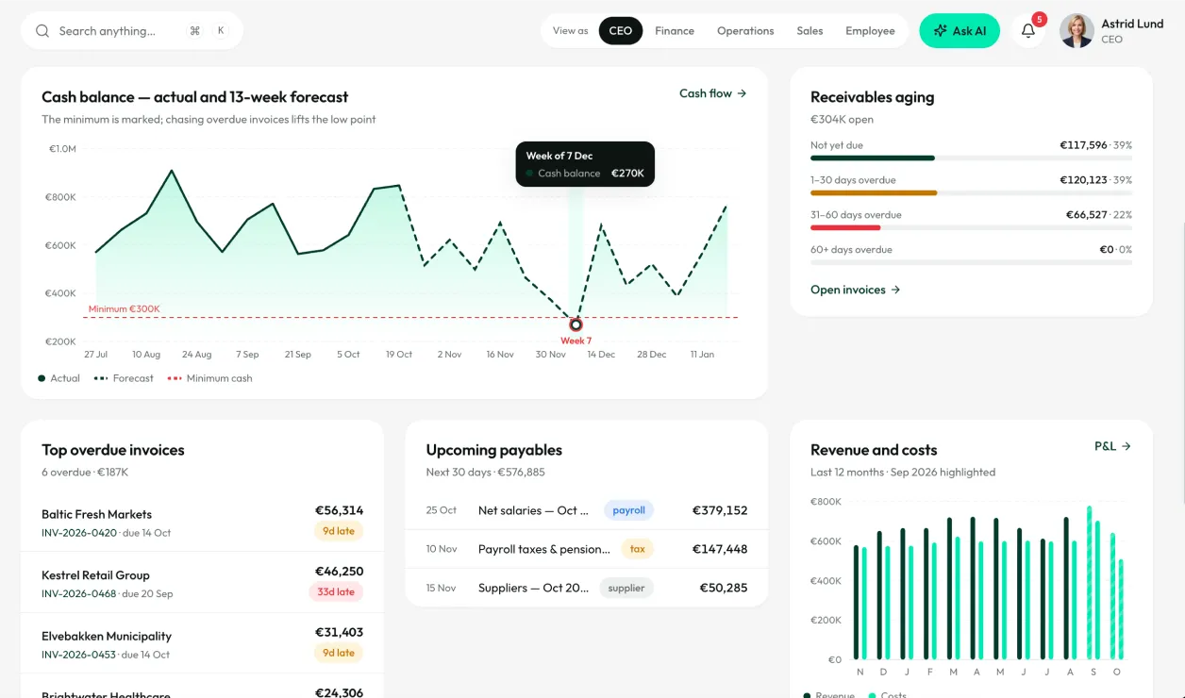Click invoice number INV-2026-0420
Screen dimensions: 1185x698
pos(79,533)
